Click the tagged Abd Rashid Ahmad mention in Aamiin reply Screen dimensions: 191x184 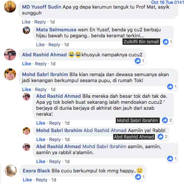(x=105, y=130)
